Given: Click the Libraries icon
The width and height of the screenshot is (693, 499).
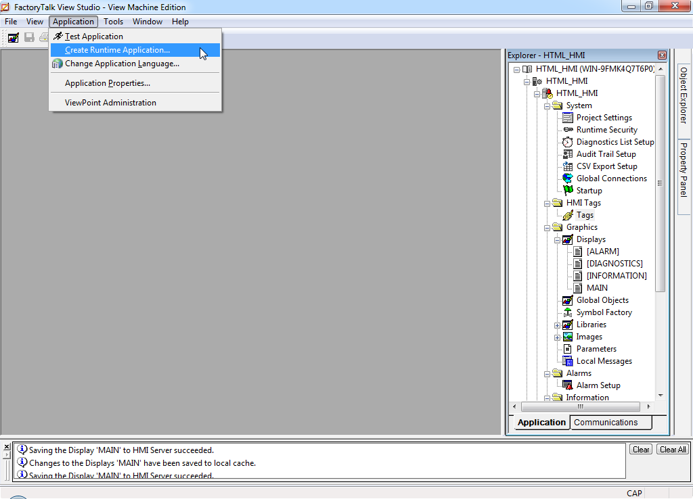Looking at the screenshot, I should pos(568,325).
